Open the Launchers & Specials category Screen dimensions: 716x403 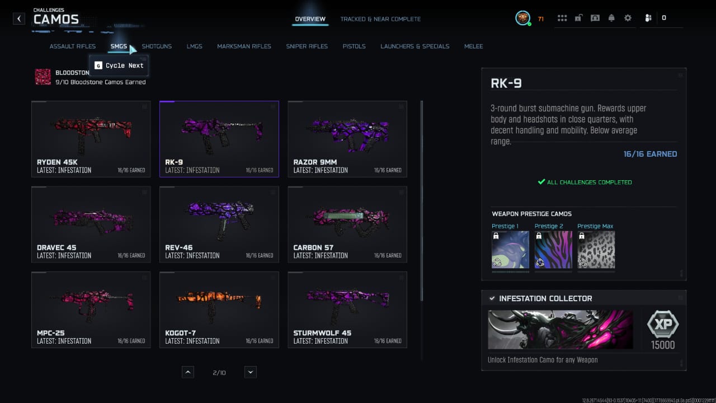(415, 46)
